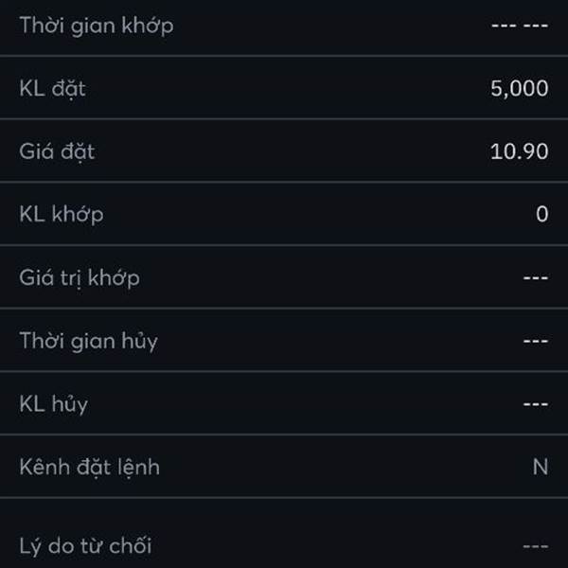Tap the separator below KL đặt row
This screenshot has width=568, height=568.
284,119
